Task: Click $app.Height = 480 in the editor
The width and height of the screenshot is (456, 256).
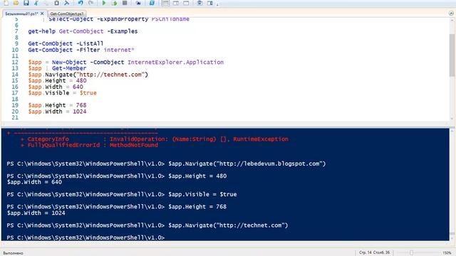Action: click(x=57, y=80)
